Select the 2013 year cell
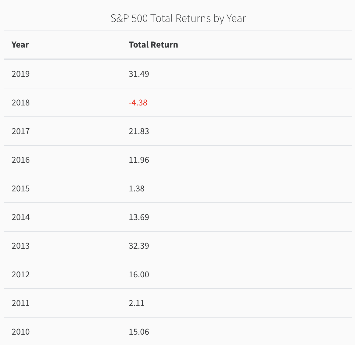355x345 pixels. tap(21, 246)
